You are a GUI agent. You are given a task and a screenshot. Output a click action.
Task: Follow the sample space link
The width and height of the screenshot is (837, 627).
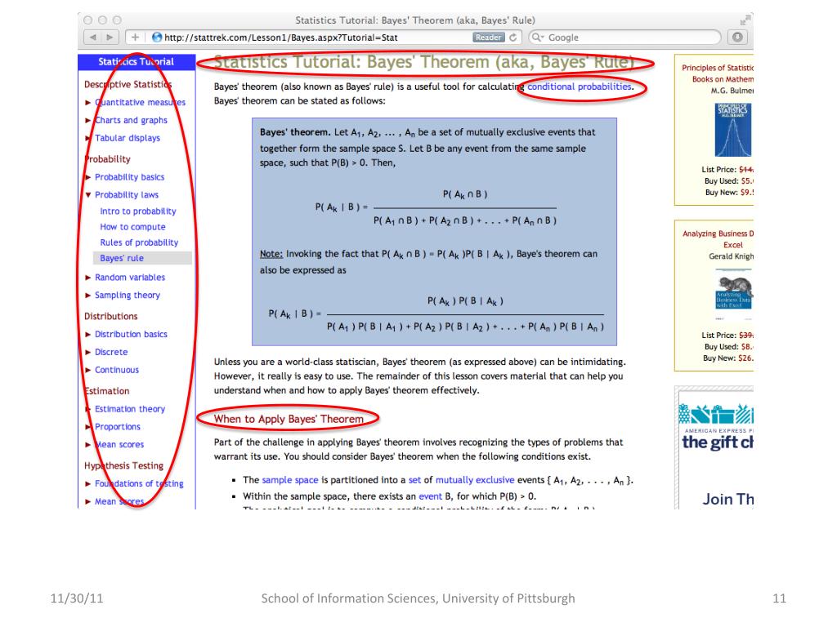[290, 480]
